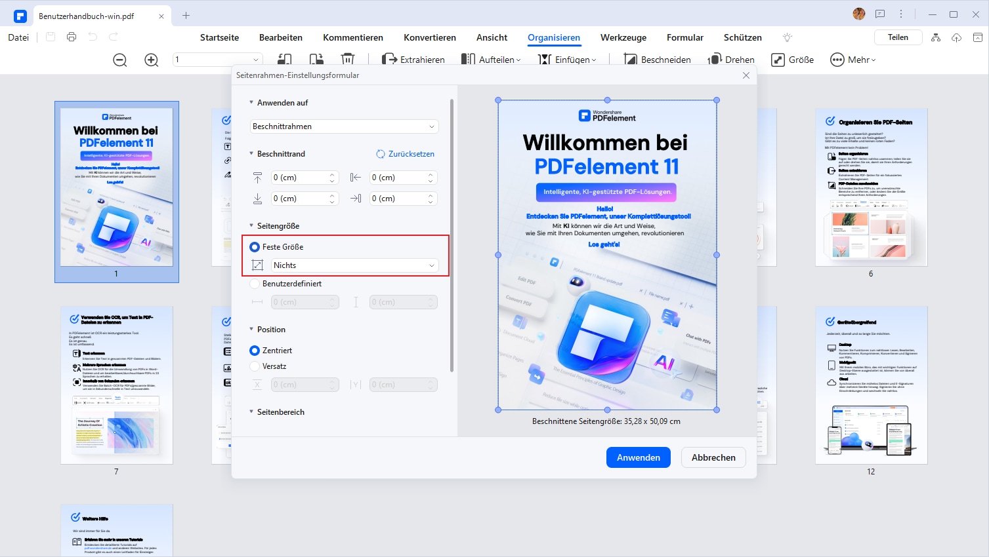
Task: Click the Größe page size tool
Action: 793,60
